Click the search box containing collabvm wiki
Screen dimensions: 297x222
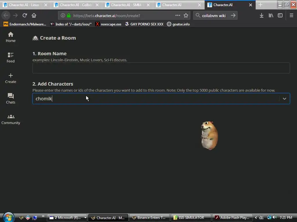(215, 16)
